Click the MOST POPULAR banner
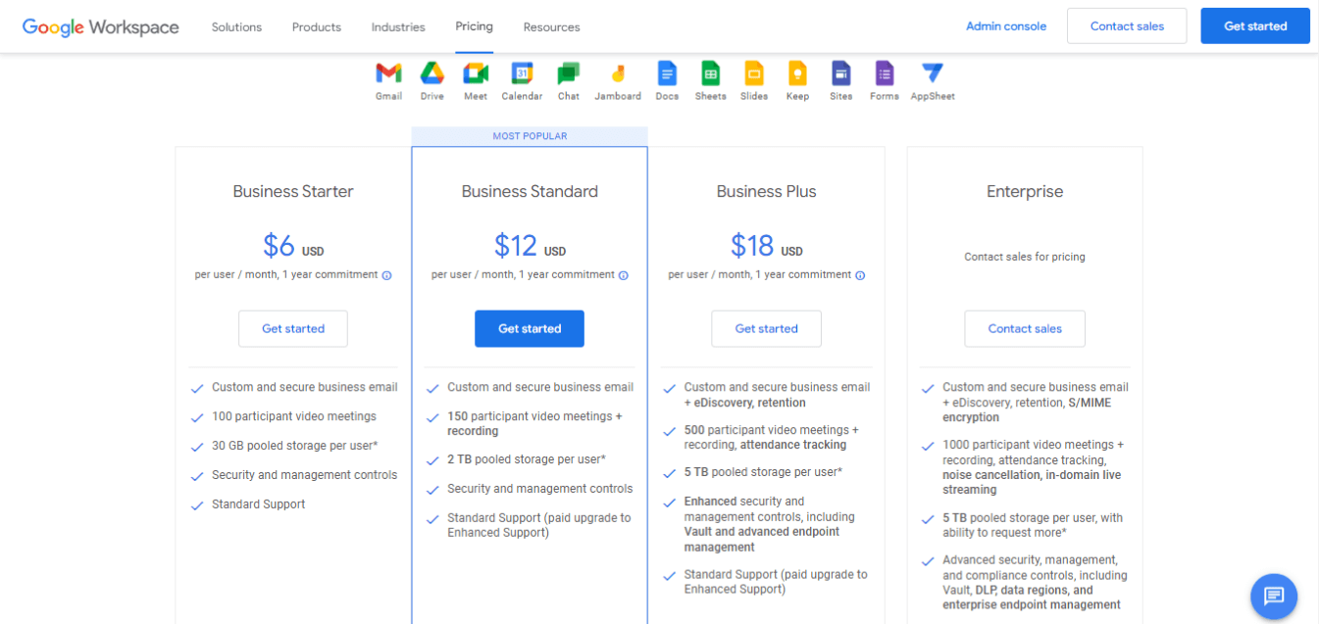 (x=530, y=136)
